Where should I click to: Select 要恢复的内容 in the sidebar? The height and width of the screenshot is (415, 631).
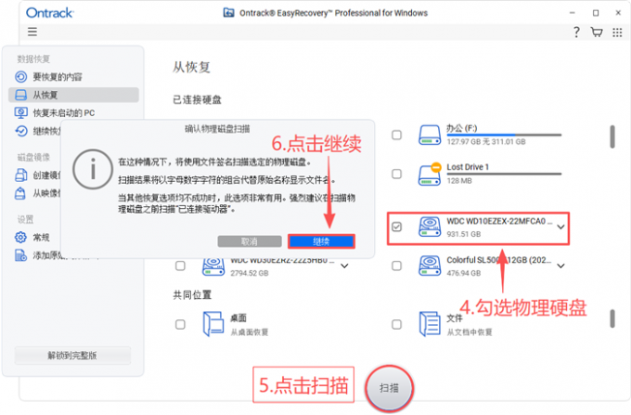(x=73, y=76)
